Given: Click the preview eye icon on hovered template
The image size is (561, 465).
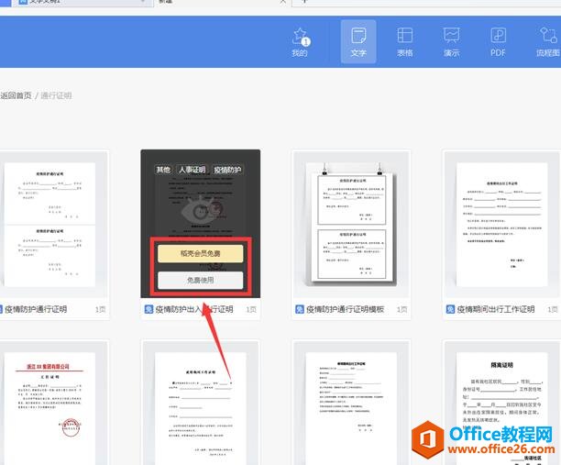Looking at the screenshot, I should pyautogui.click(x=201, y=210).
